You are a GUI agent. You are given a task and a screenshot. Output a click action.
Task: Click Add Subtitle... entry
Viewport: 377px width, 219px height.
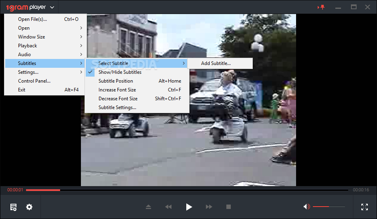(x=220, y=63)
